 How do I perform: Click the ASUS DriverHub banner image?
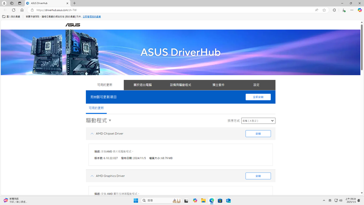pos(181,52)
